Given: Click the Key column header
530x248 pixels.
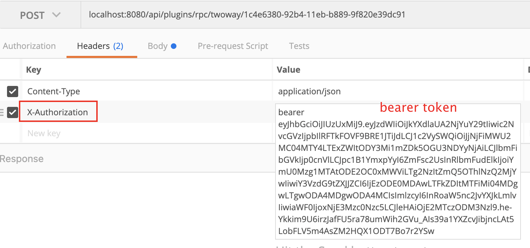Looking at the screenshot, I should pyautogui.click(x=34, y=70).
